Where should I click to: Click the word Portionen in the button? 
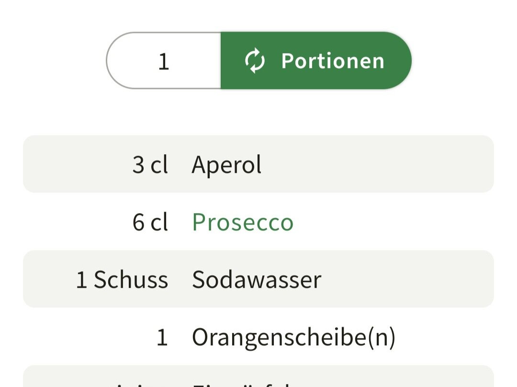[333, 61]
